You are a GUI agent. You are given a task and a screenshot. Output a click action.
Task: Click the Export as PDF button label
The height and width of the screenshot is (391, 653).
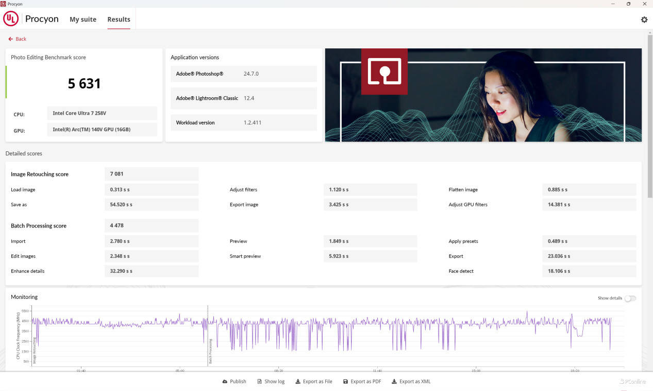tap(365, 382)
